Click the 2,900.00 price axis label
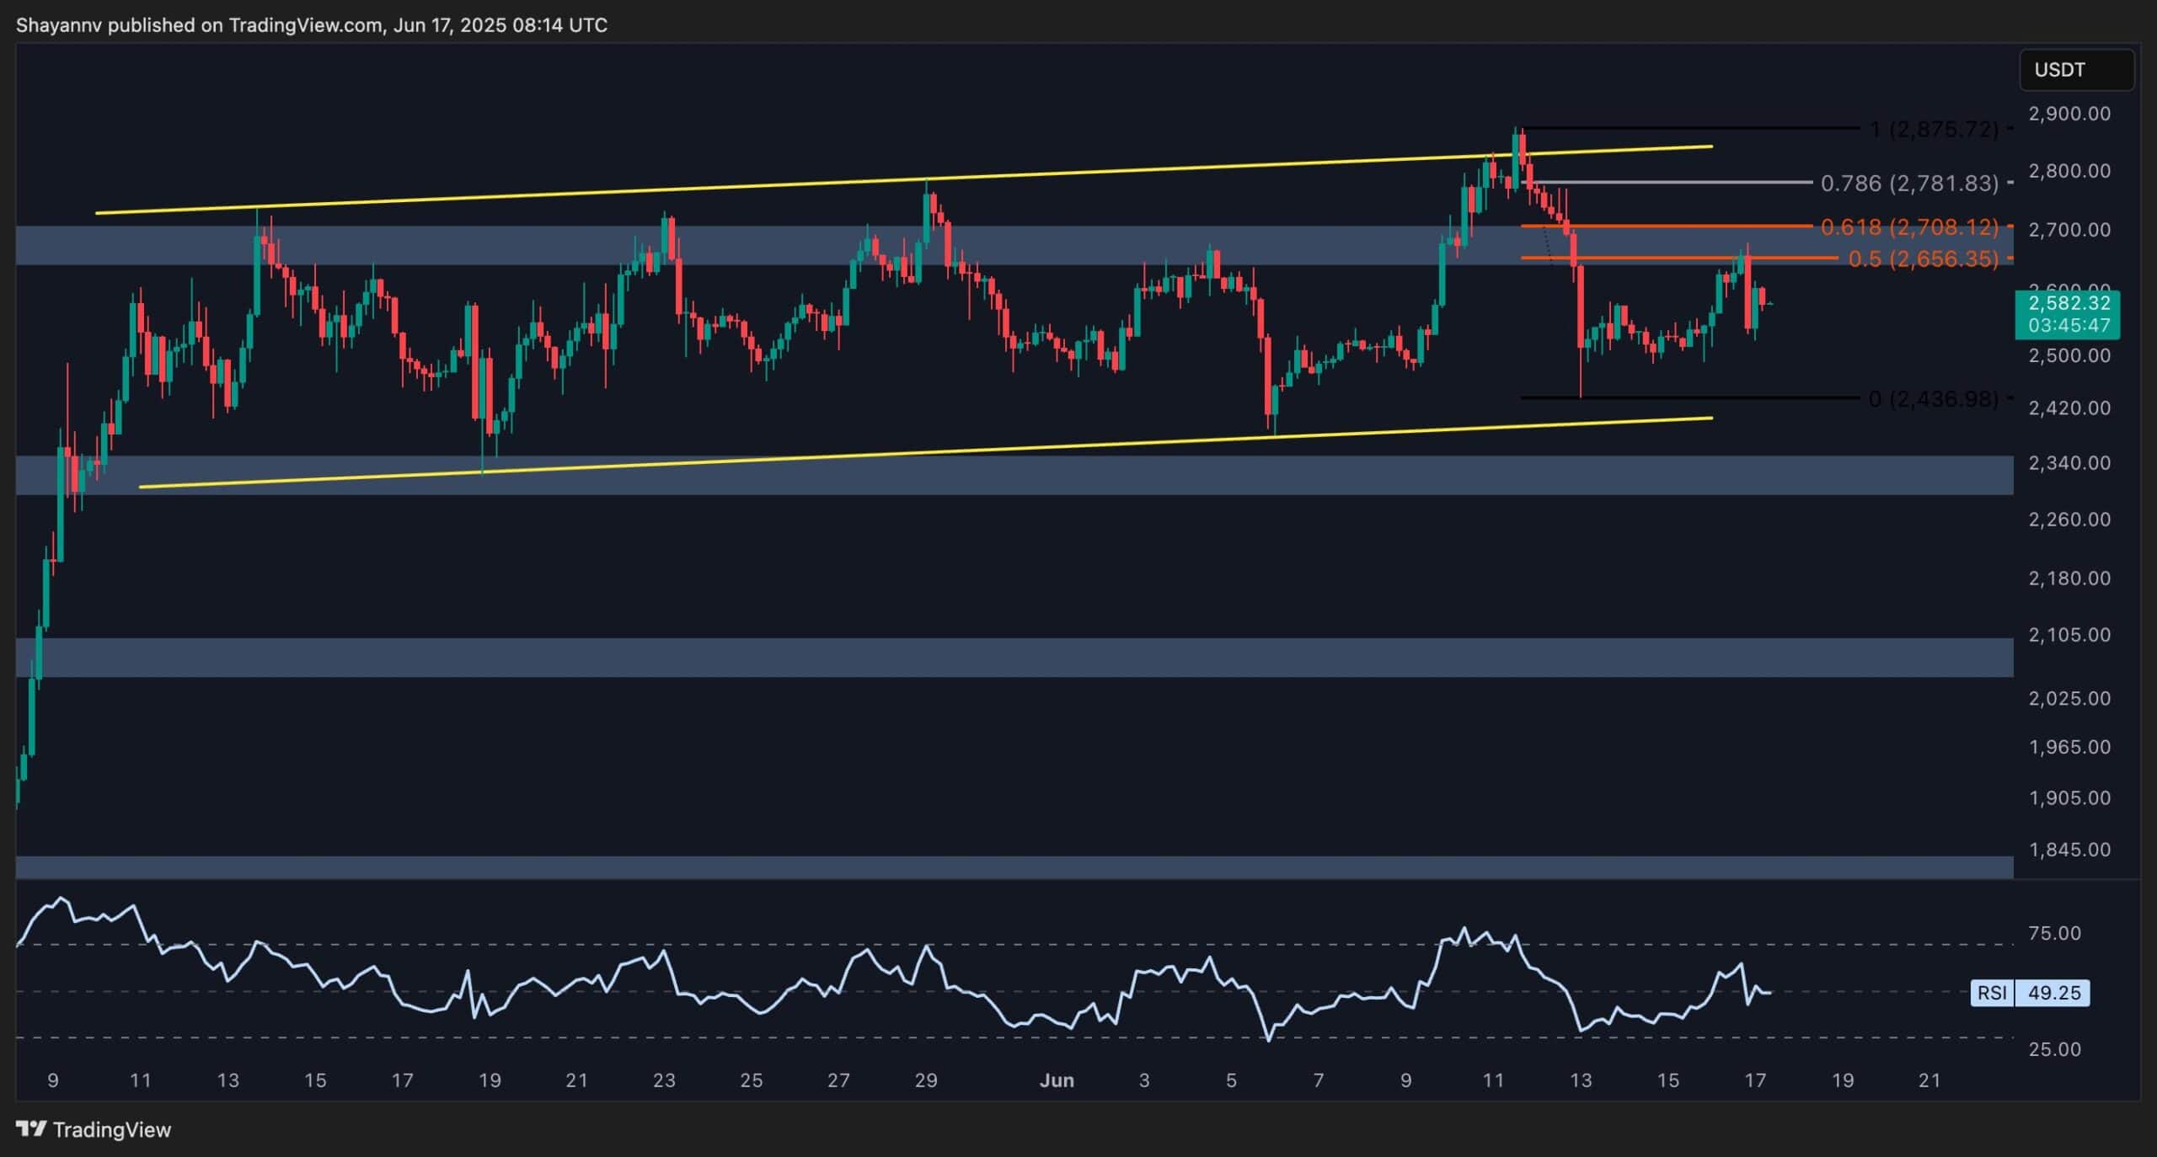Image resolution: width=2157 pixels, height=1157 pixels. click(x=2069, y=114)
